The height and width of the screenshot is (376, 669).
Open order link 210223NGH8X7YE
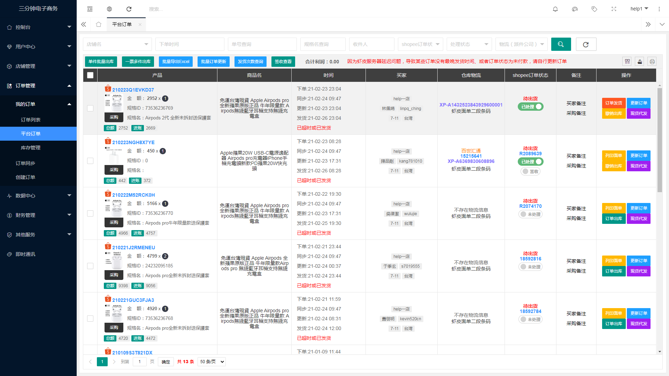[133, 142]
